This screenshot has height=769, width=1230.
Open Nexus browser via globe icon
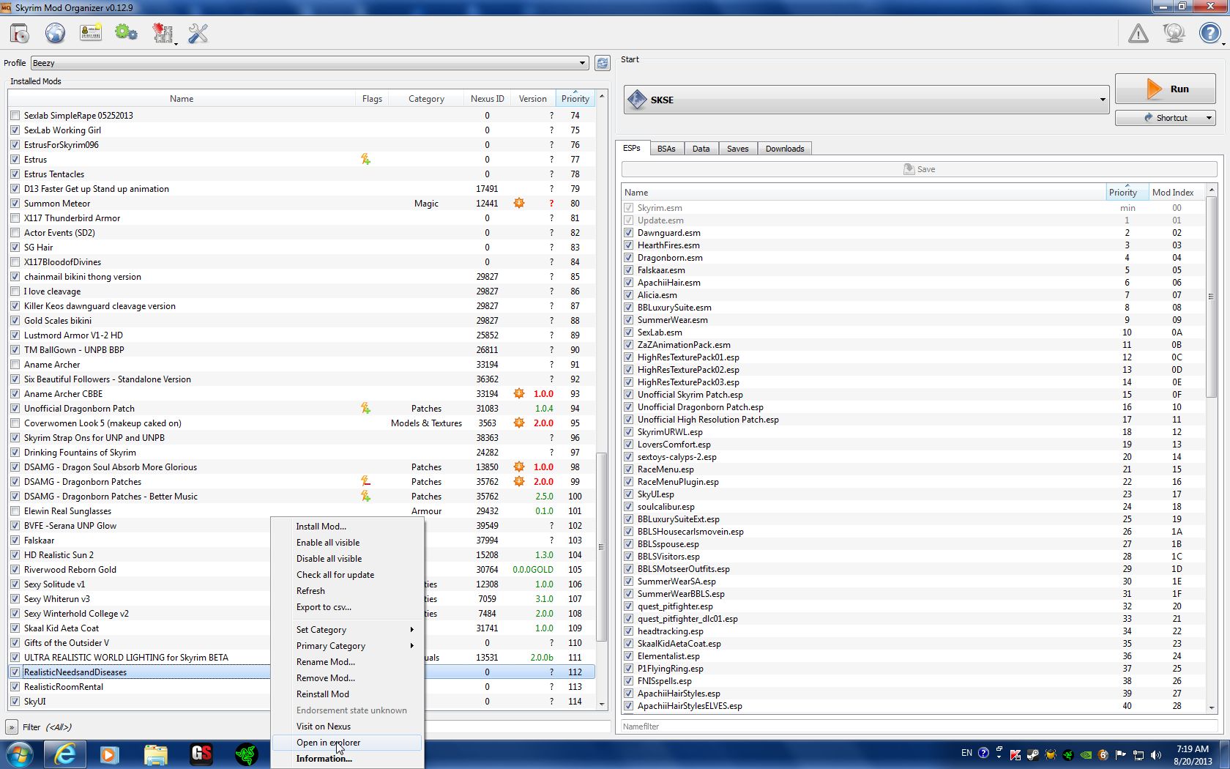tap(55, 34)
